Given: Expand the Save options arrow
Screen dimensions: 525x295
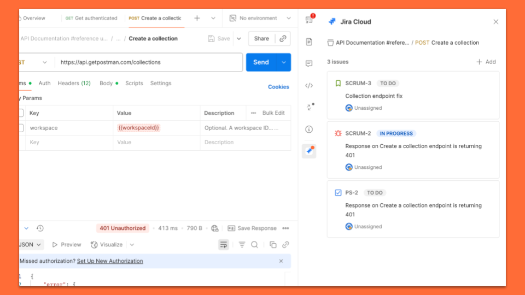Looking at the screenshot, I should (x=239, y=38).
